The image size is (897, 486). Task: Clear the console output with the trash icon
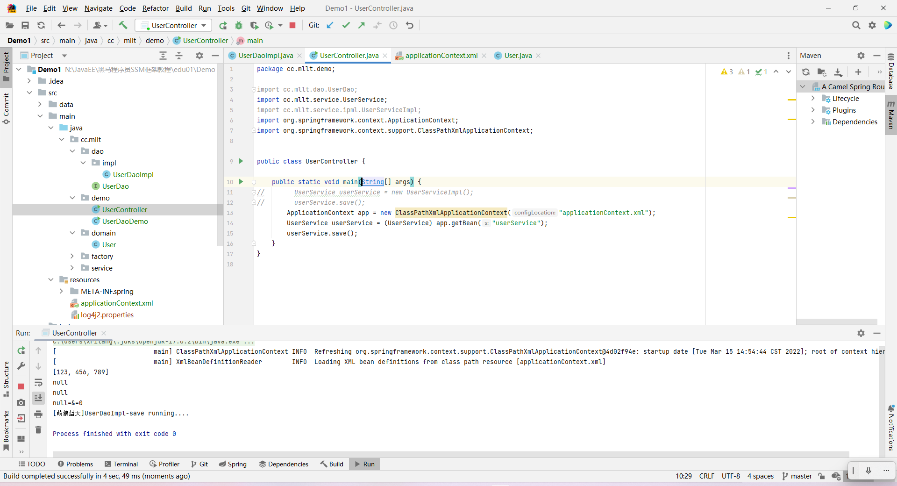(38, 429)
